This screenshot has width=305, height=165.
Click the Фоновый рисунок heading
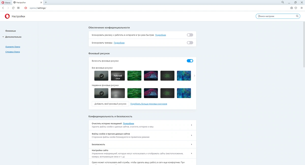pos(99,53)
